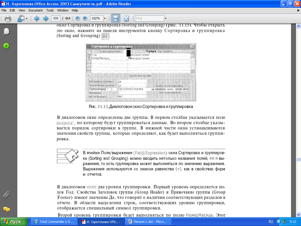The image size is (301, 226).
Task: Click the vertical scrollbar thumb
Action: coord(298,159)
